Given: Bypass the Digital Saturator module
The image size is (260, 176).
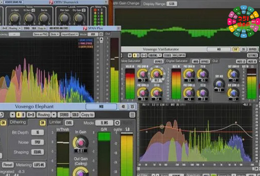Looking at the screenshot, I should (x=205, y=62).
